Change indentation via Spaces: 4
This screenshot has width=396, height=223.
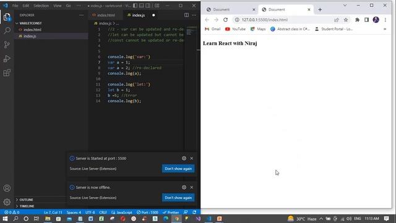coord(74,212)
